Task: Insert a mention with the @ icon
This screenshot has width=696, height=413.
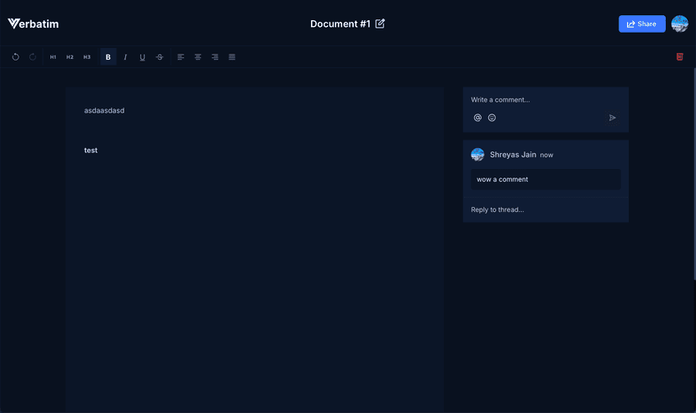Action: pos(477,118)
